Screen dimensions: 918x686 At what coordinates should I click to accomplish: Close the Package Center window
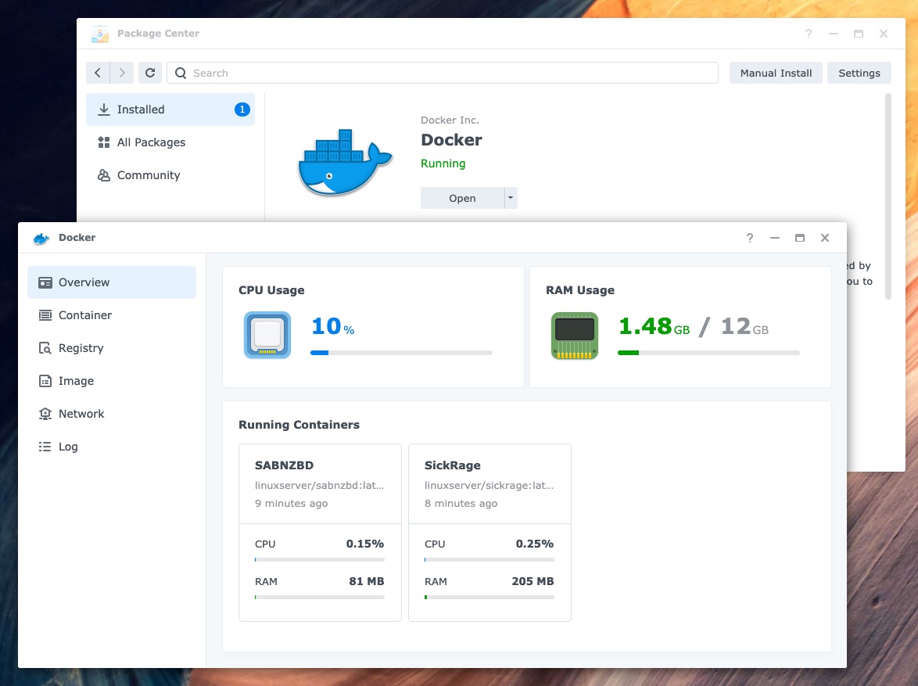tap(884, 34)
